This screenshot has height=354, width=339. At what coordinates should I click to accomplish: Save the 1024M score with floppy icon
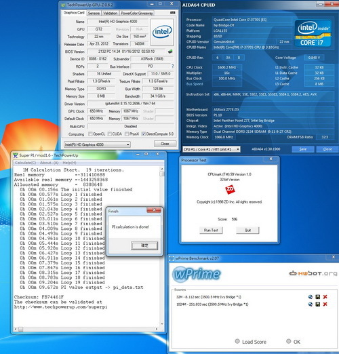click(317, 304)
